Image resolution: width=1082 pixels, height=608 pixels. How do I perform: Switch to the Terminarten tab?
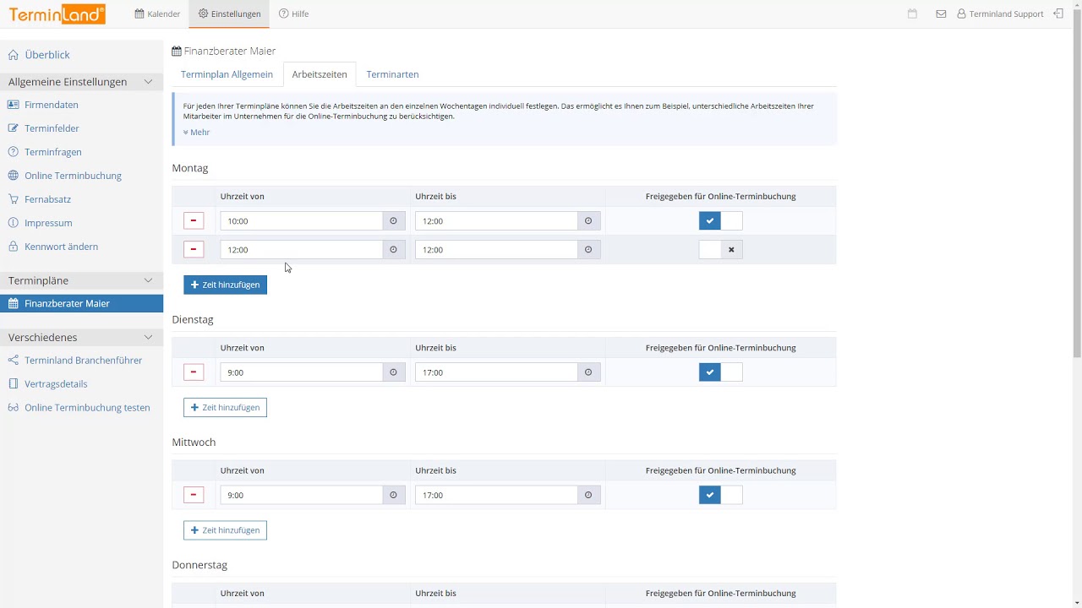click(392, 74)
